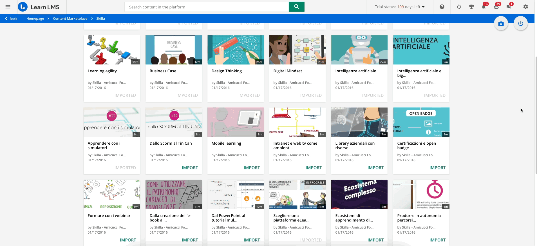Expand the Trial status dropdown
The width and height of the screenshot is (537, 246).
pyautogui.click(x=400, y=7)
